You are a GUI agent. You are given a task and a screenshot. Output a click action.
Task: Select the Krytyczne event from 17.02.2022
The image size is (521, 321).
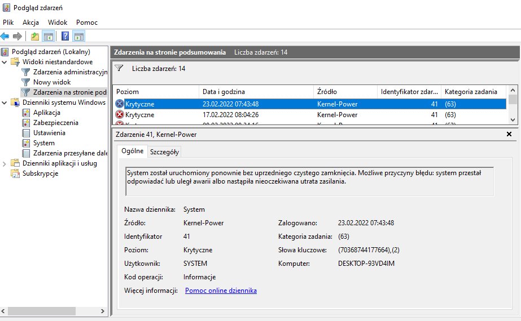tap(310, 115)
